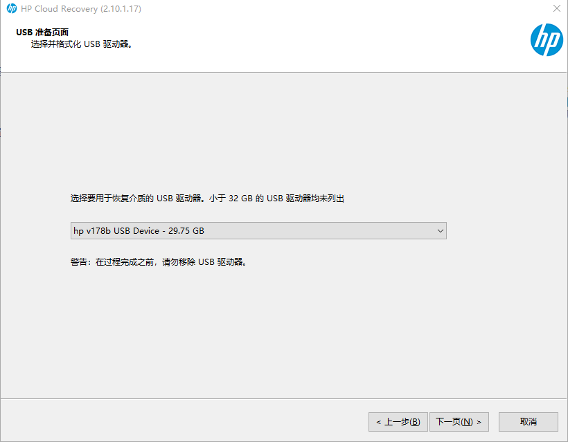Screen dimensions: 568x442
Task: Click the small HP logo in the title bar
Action: coord(10,9)
